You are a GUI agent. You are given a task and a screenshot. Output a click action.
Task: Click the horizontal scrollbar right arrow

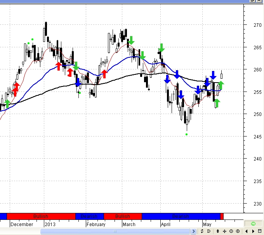pyautogui.click(x=193, y=232)
